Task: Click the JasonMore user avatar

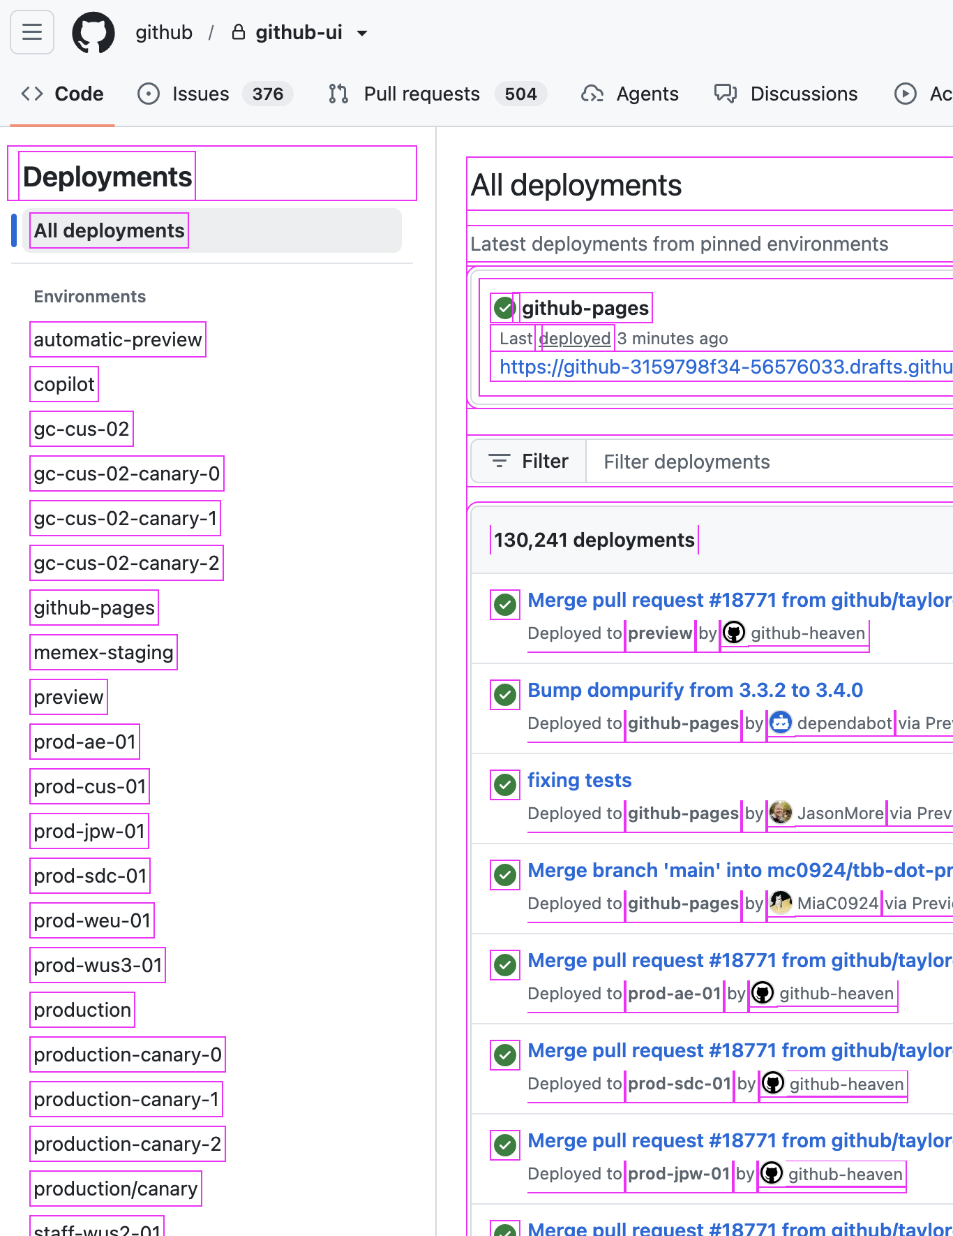Action: point(781,813)
